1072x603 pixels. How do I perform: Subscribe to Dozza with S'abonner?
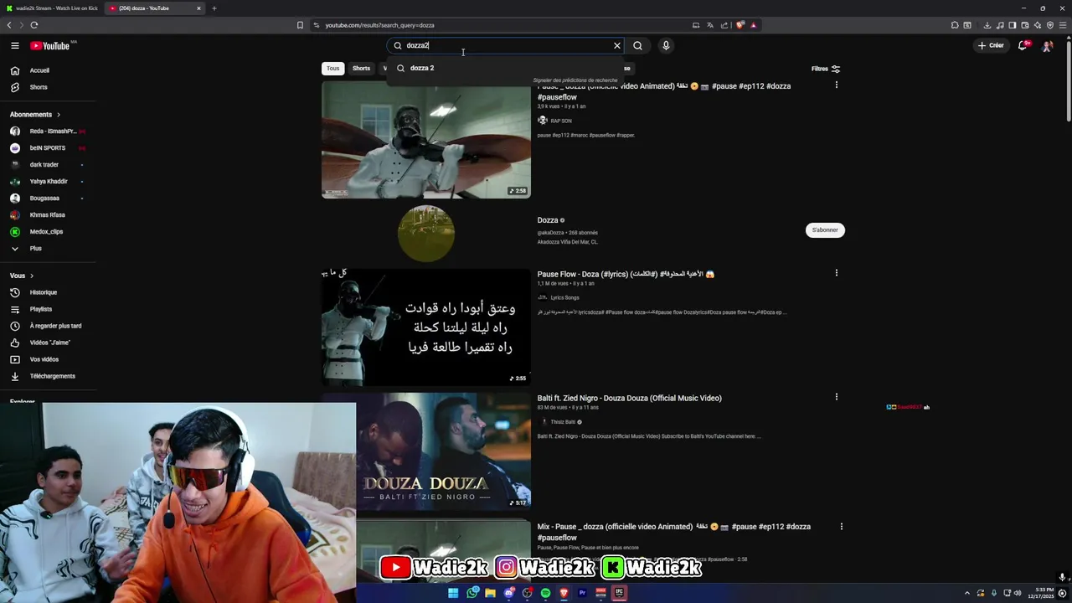coord(825,230)
